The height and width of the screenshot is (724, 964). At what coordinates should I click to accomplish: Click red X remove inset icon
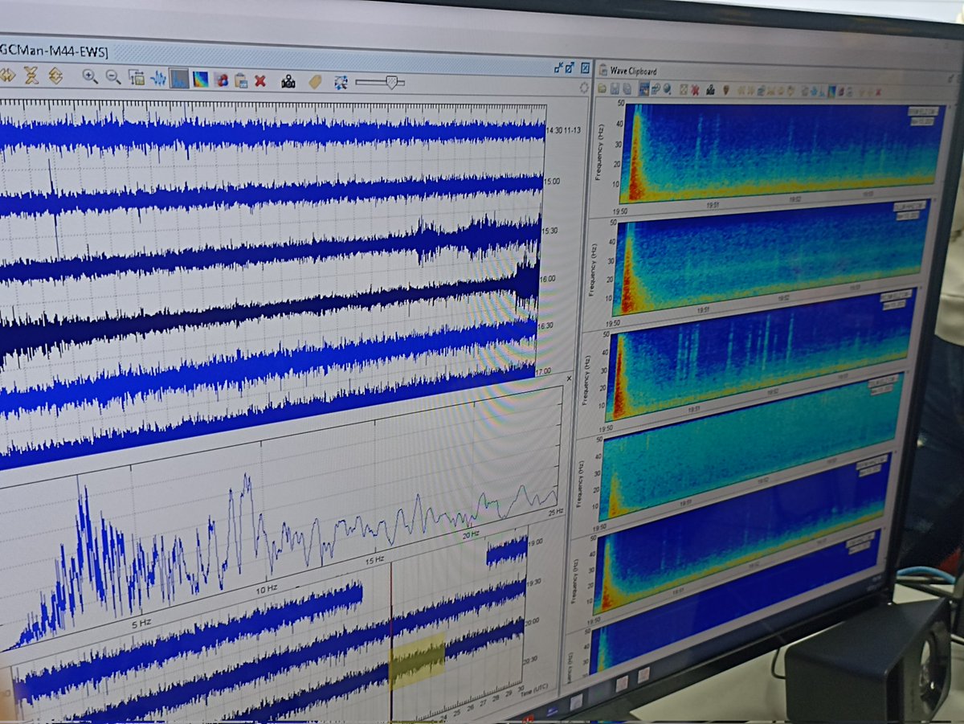pyautogui.click(x=260, y=81)
